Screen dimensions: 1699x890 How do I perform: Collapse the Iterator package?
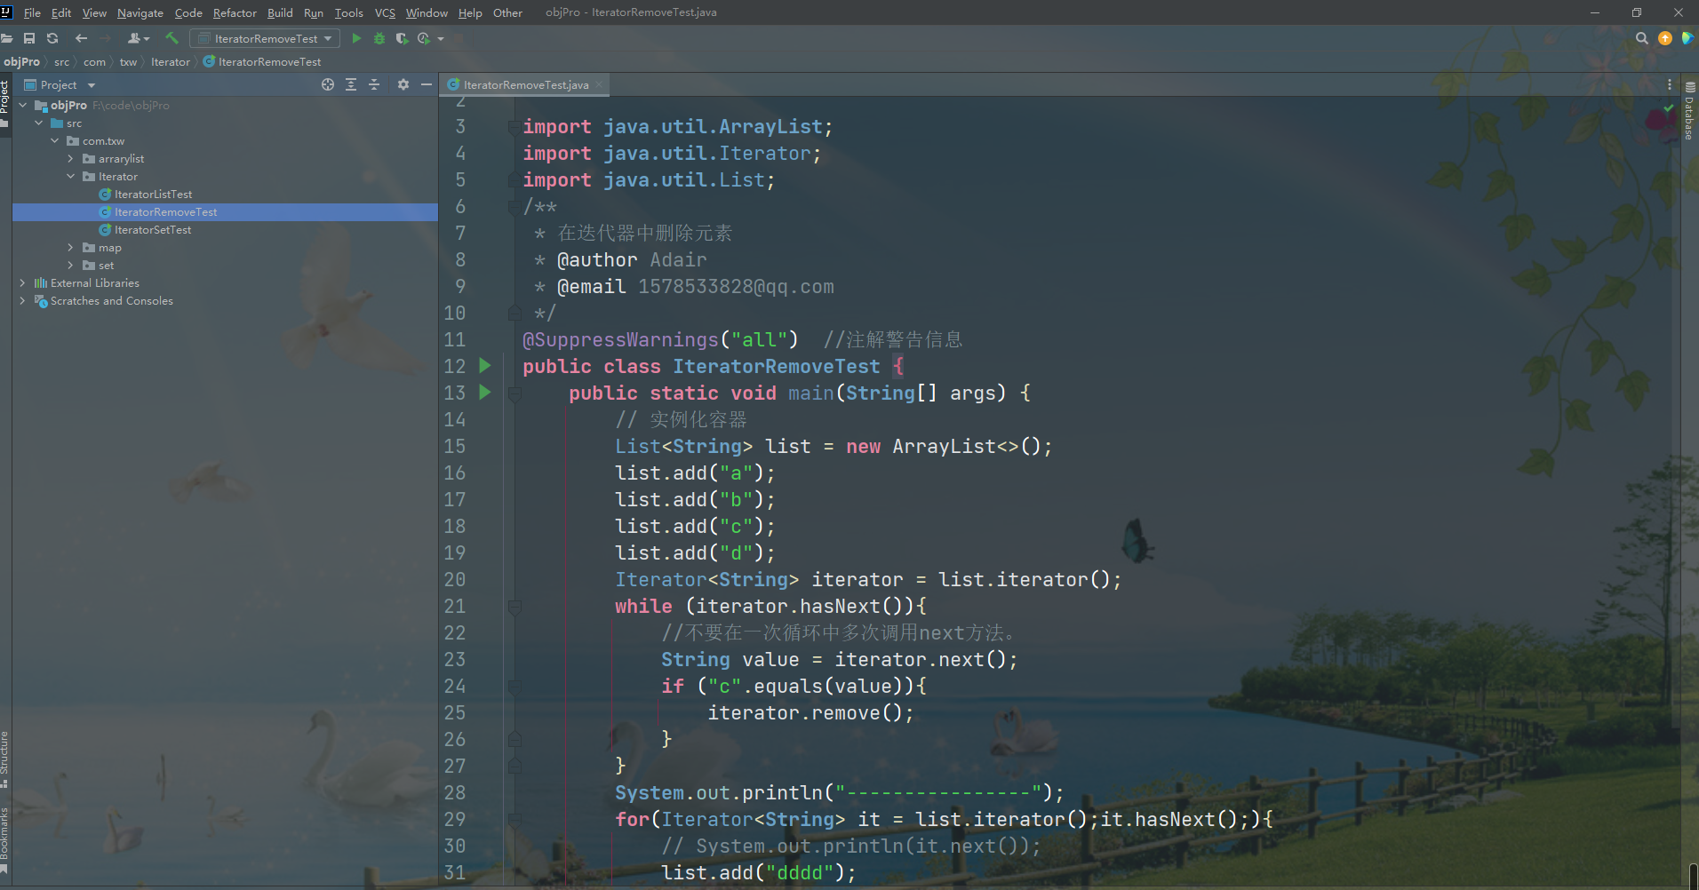tap(70, 176)
